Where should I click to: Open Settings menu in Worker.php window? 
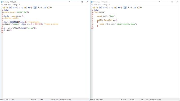click(x=105, y=5)
